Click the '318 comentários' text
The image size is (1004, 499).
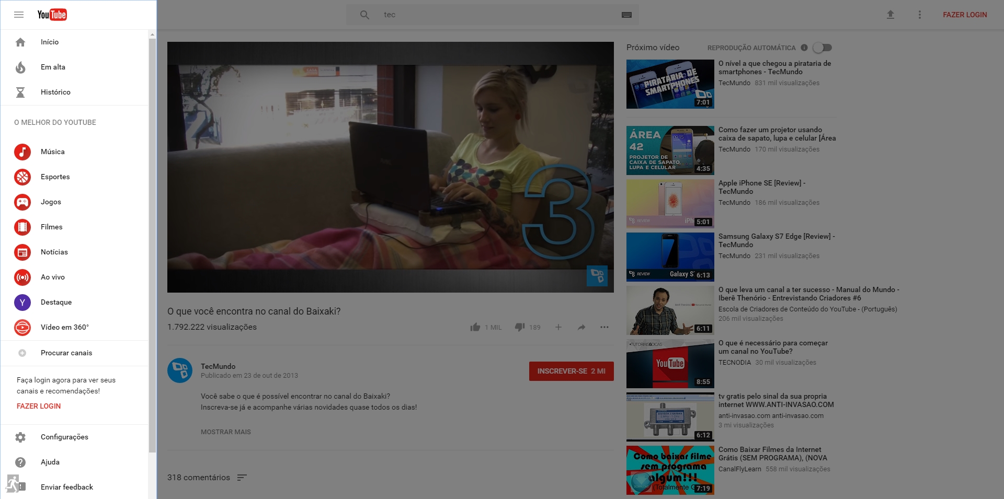(x=199, y=478)
